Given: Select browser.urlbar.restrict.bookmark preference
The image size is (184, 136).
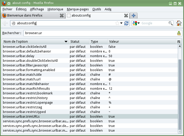Looking at the screenshot, I should coord(90,93).
